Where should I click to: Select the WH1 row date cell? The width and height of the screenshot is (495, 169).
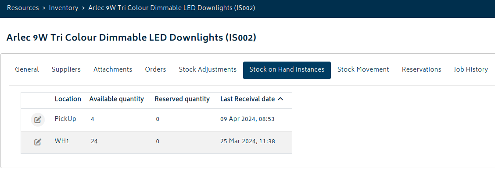click(248, 141)
